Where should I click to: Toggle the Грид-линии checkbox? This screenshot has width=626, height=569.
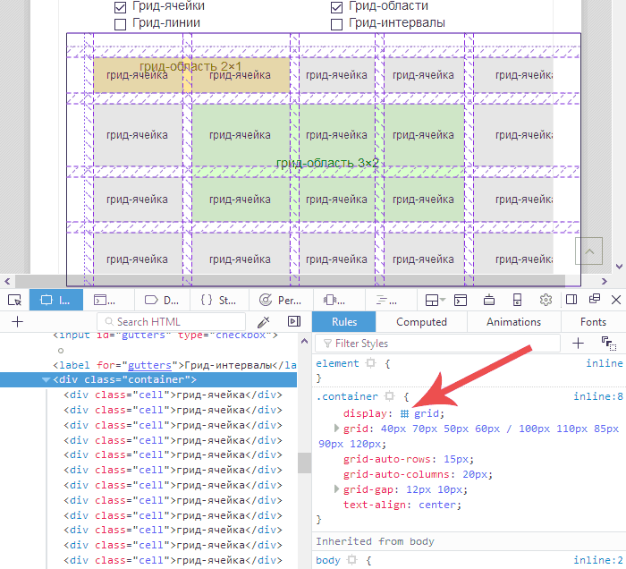(x=120, y=24)
